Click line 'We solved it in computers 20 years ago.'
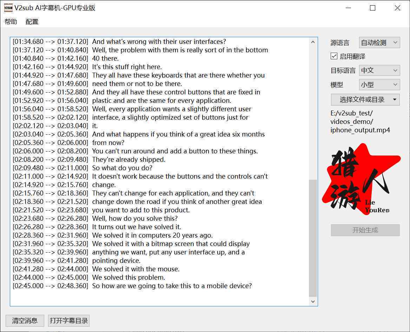The width and height of the screenshot is (410, 332). pos(152,235)
